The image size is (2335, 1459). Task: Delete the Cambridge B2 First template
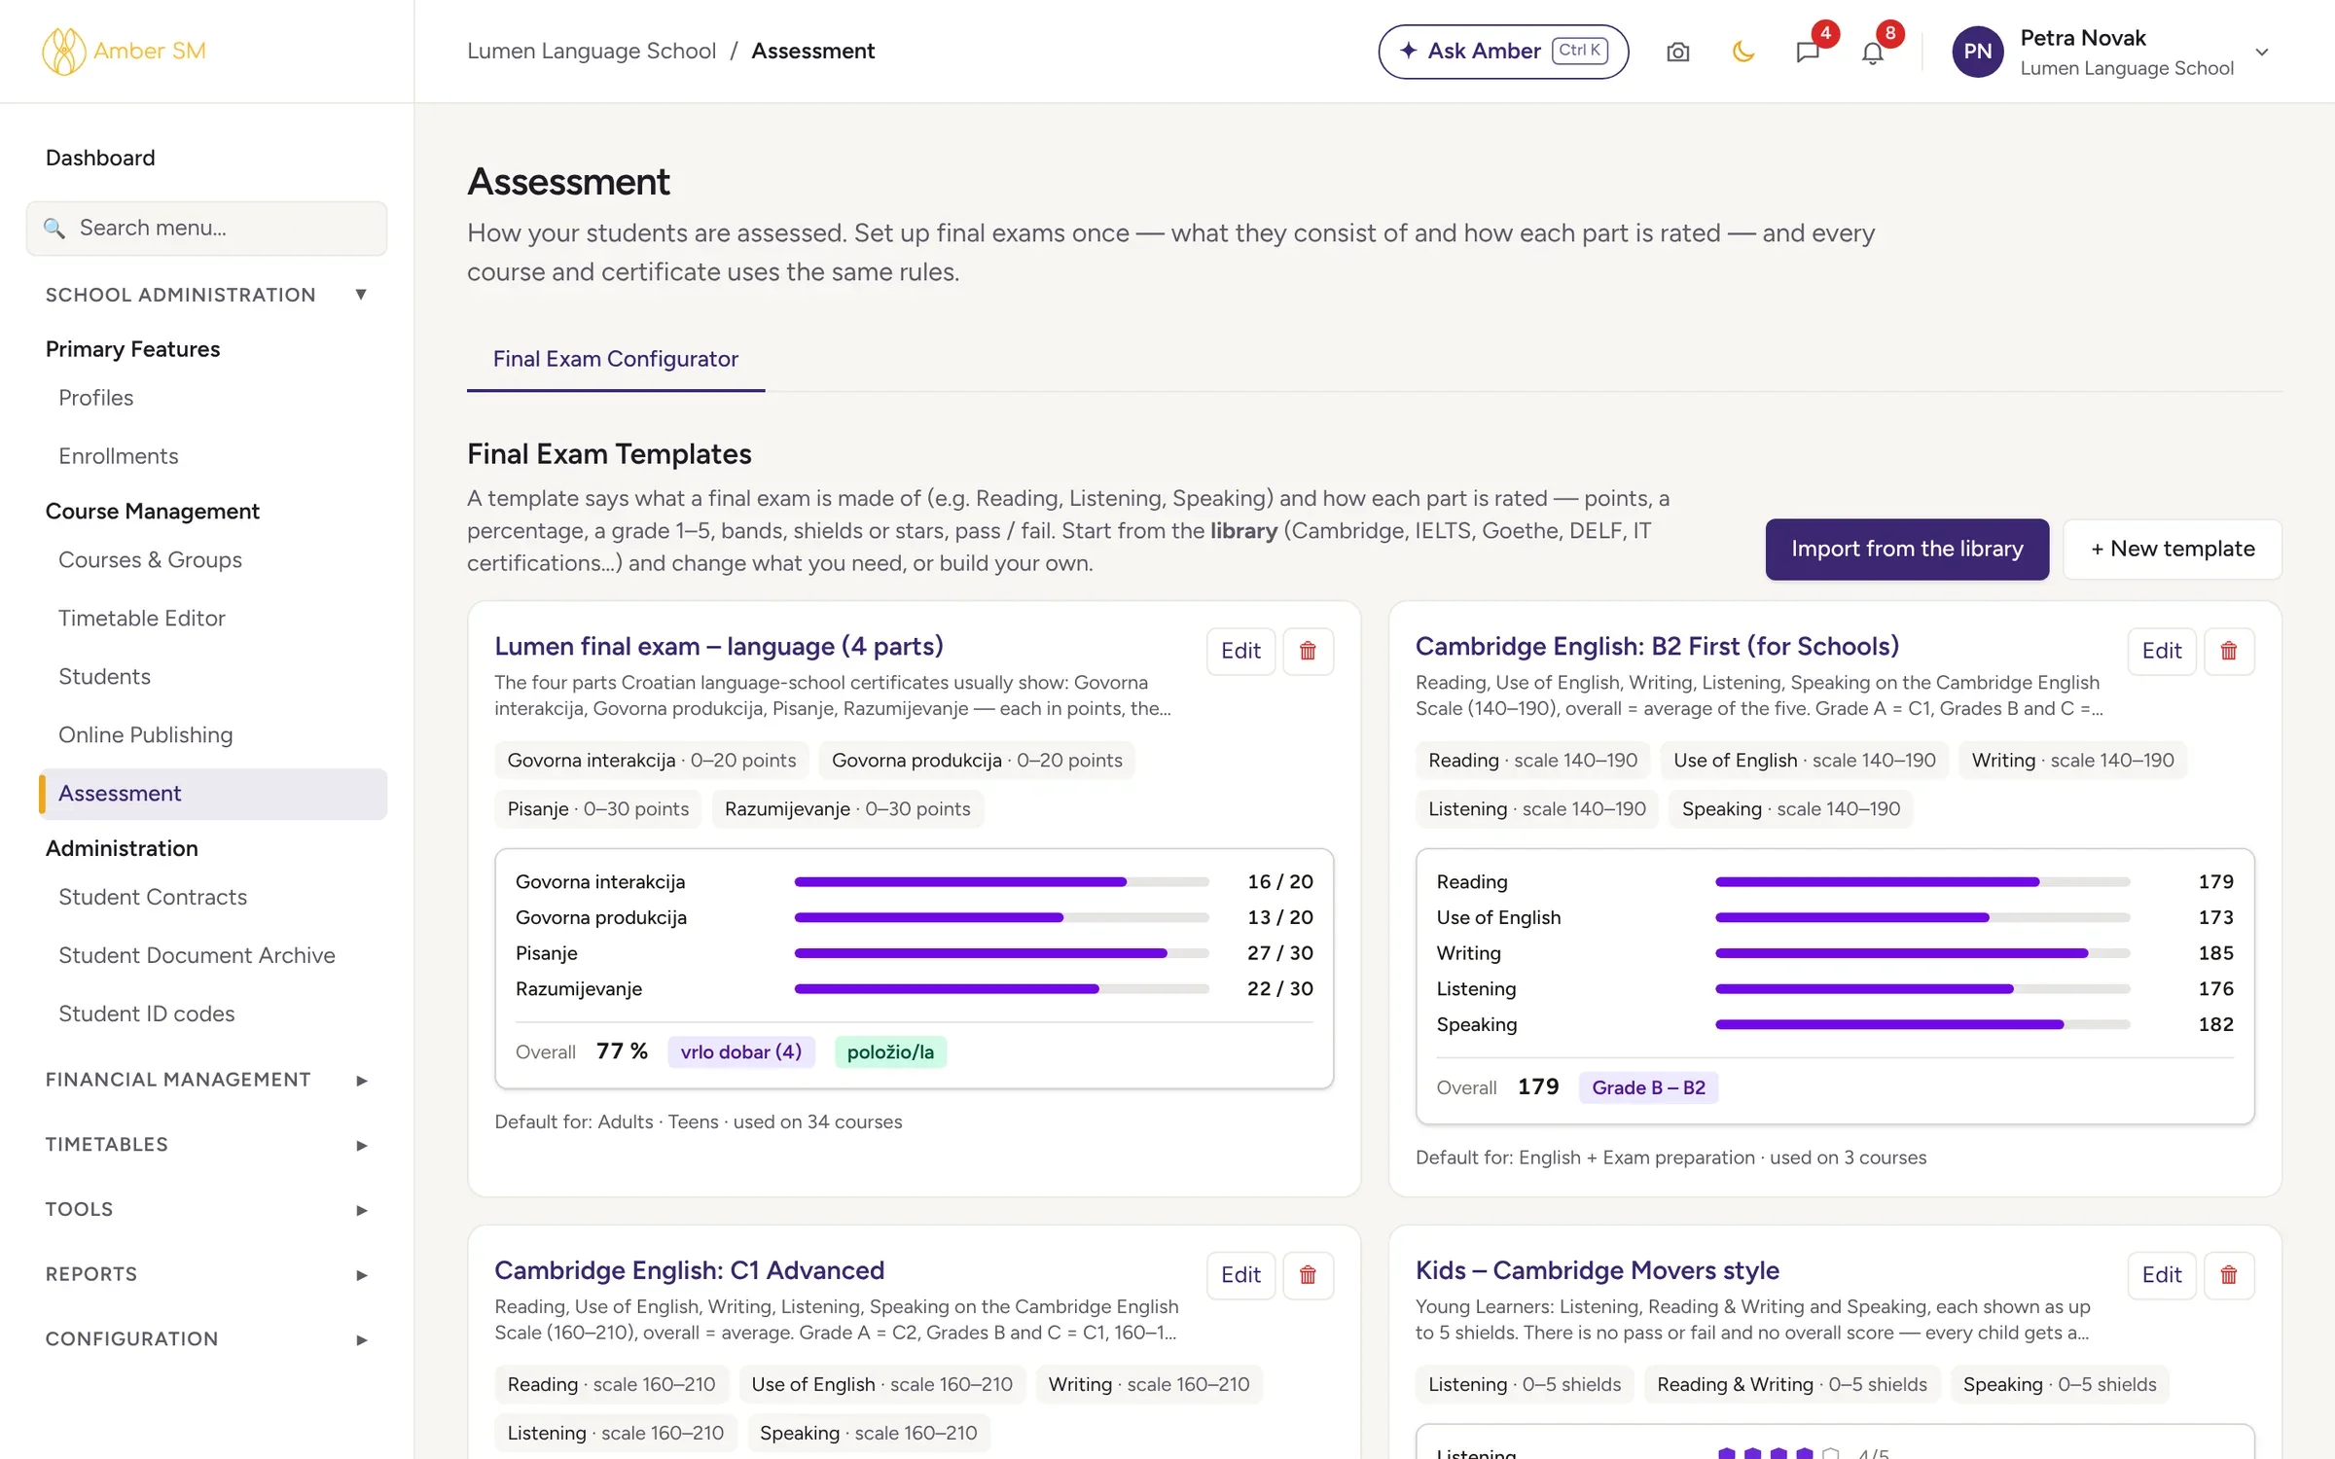click(x=2229, y=651)
